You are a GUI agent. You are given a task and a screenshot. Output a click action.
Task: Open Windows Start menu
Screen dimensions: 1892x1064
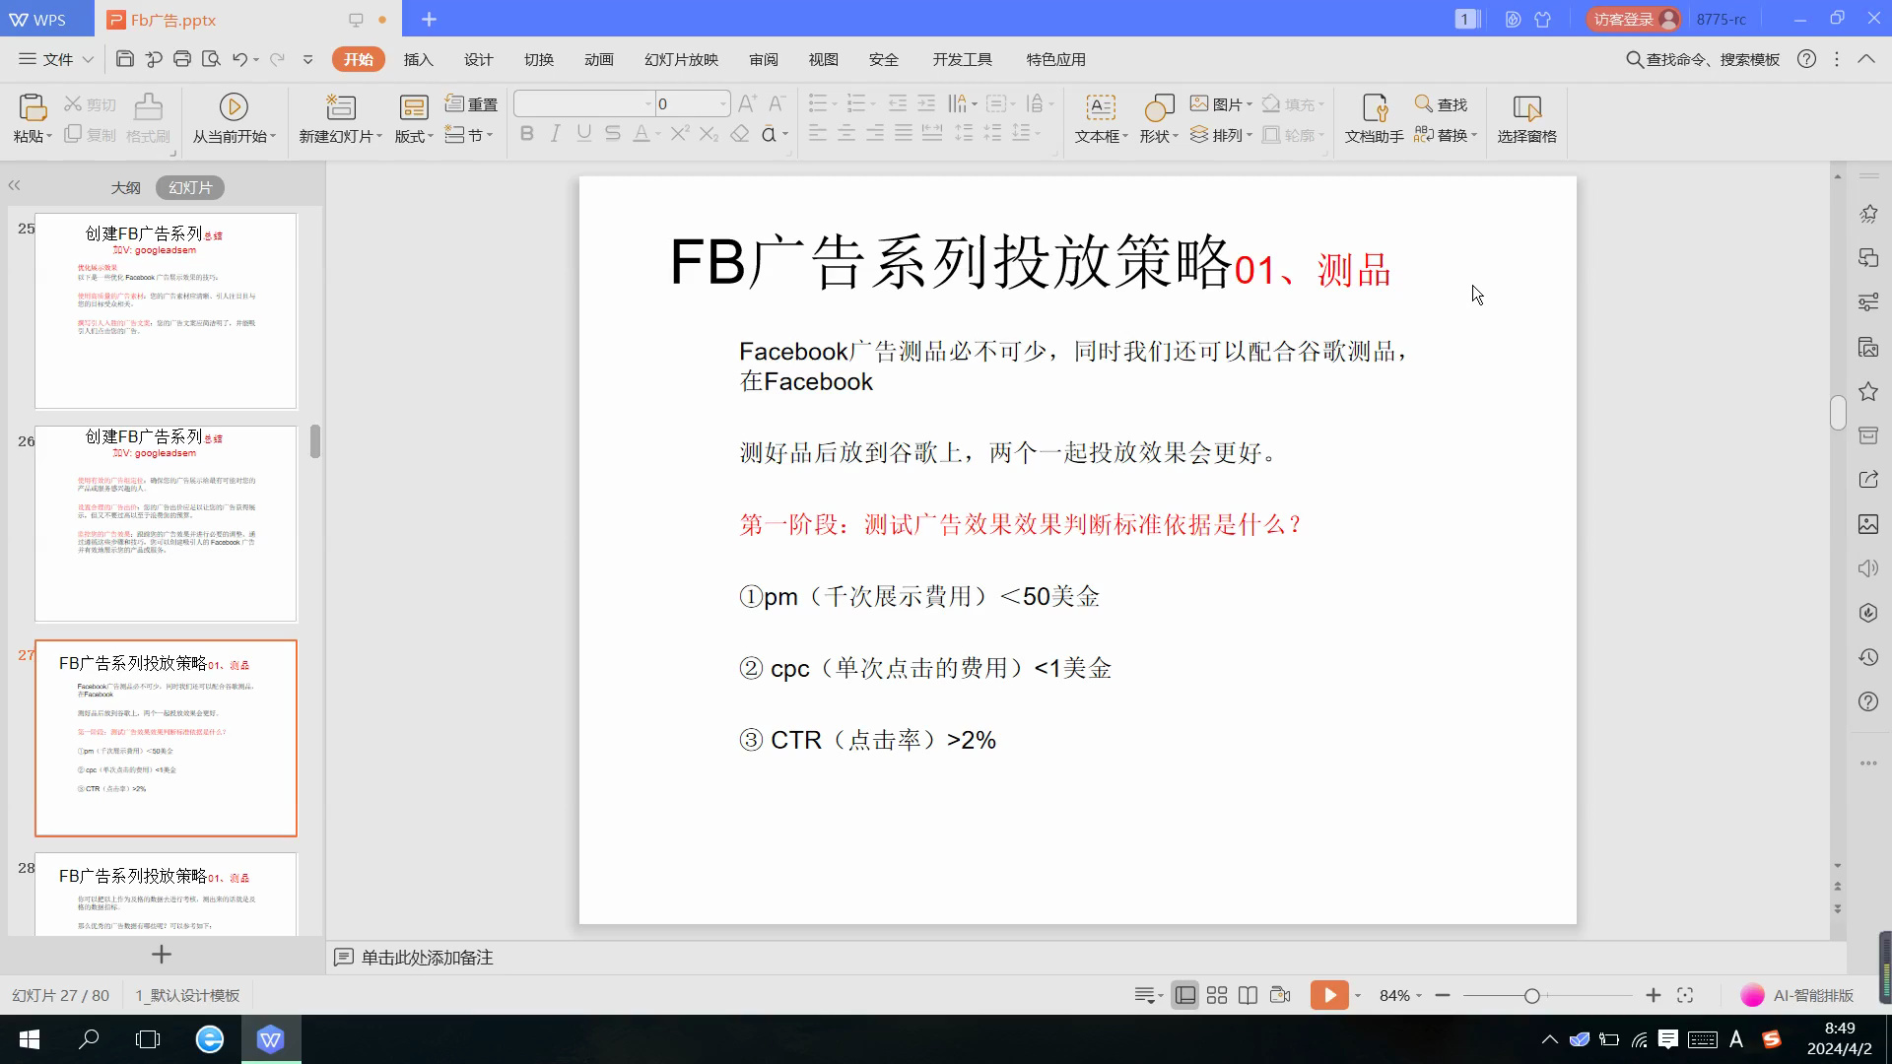pos(30,1039)
